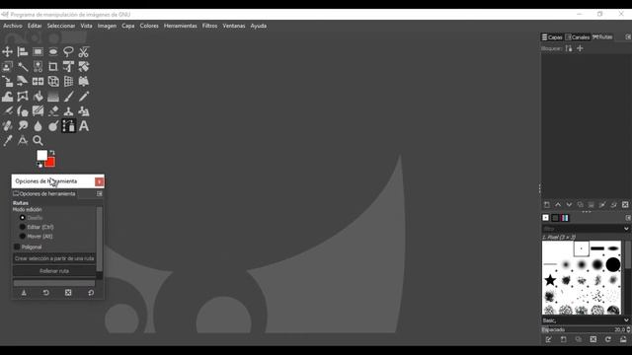Reset tool options to default values
Screen dimensions: 632x355
[91, 293]
